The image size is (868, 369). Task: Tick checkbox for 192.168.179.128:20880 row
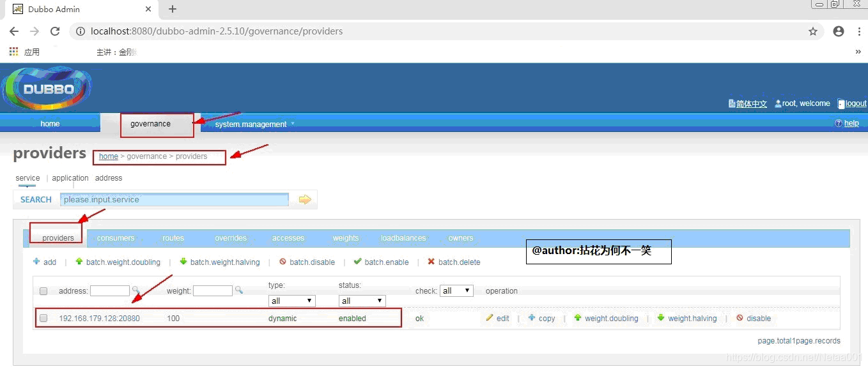[x=43, y=318]
